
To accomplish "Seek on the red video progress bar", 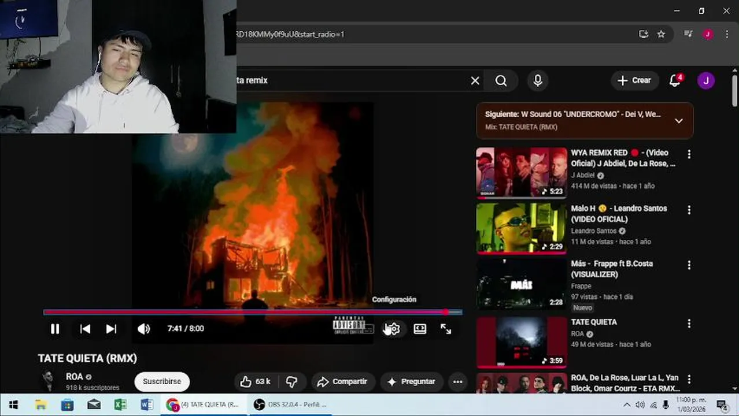I will click(x=253, y=312).
